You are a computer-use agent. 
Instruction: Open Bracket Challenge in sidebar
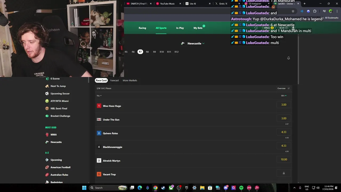click(x=58, y=116)
